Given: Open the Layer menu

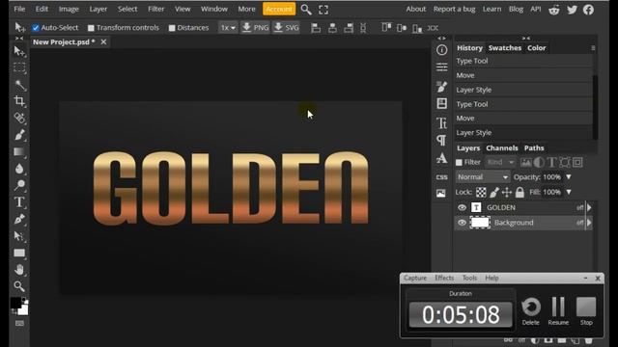Looking at the screenshot, I should click(98, 9).
